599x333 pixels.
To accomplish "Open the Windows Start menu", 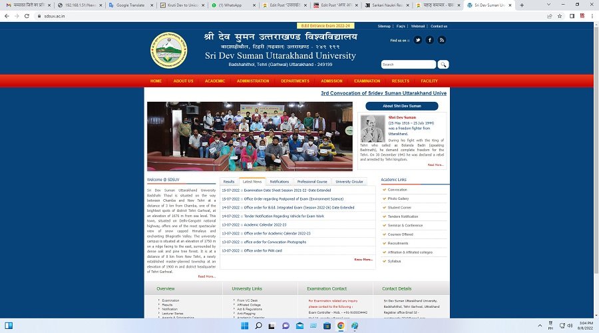I will 243,326.
